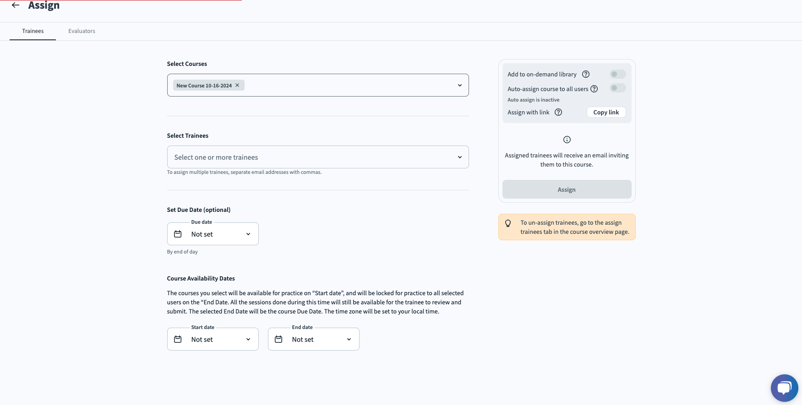Expand the Select Courses dropdown
This screenshot has height=405, width=802.
pyautogui.click(x=459, y=85)
